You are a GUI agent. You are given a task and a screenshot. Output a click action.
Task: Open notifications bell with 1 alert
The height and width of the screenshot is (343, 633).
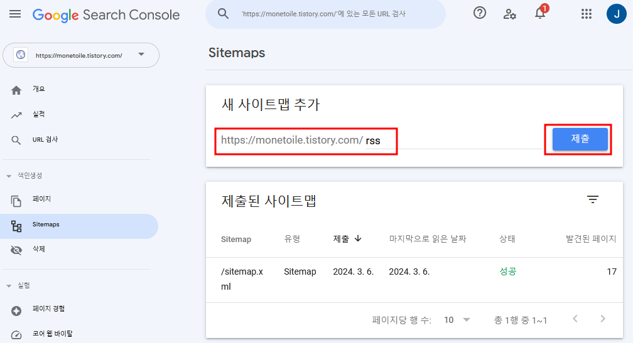tap(541, 13)
